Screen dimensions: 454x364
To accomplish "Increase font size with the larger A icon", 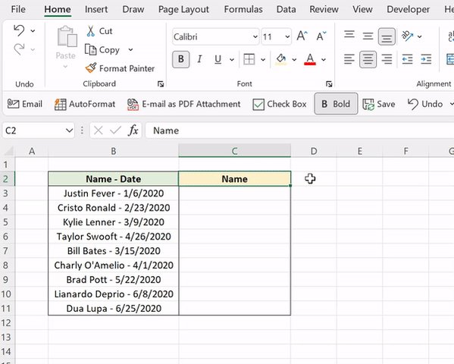I will [x=302, y=36].
